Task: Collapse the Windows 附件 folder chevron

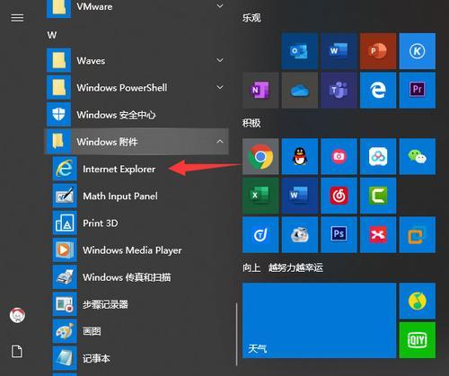Action: (x=220, y=141)
